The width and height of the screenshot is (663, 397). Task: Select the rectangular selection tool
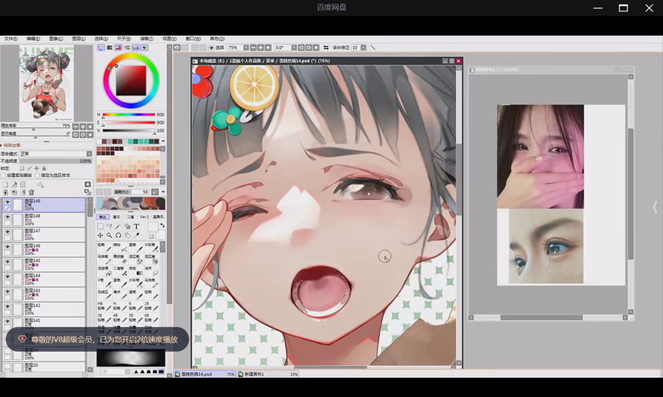(x=100, y=226)
